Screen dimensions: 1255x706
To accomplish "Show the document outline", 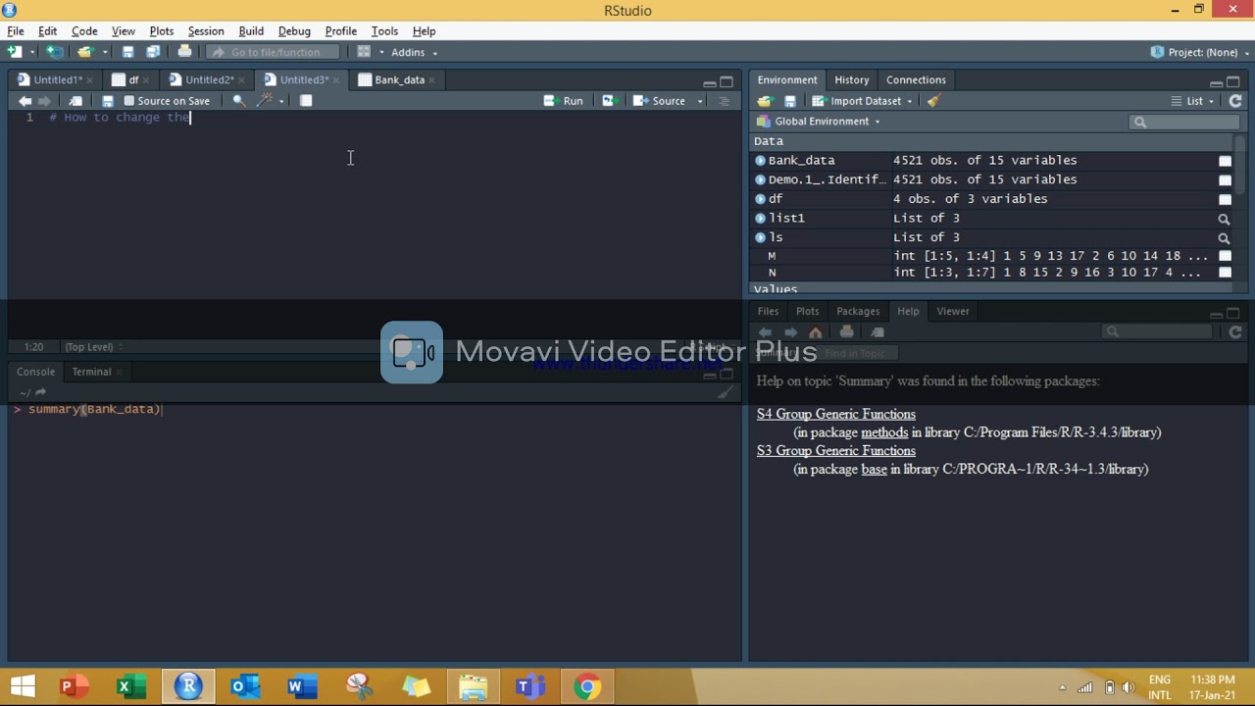I will coord(725,101).
